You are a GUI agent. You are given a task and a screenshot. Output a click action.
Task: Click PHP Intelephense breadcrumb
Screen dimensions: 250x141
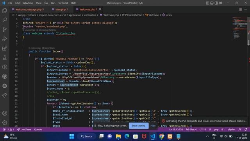[132, 15]
